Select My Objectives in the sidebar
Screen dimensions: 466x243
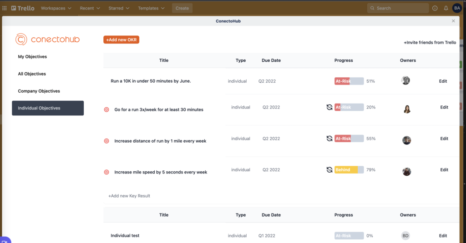(32, 57)
